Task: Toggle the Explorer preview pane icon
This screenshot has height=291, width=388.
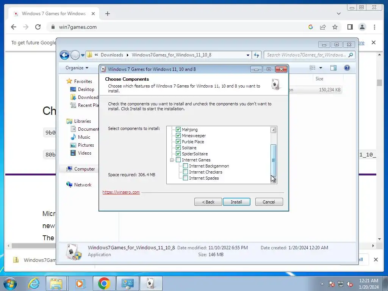Action: point(333,68)
